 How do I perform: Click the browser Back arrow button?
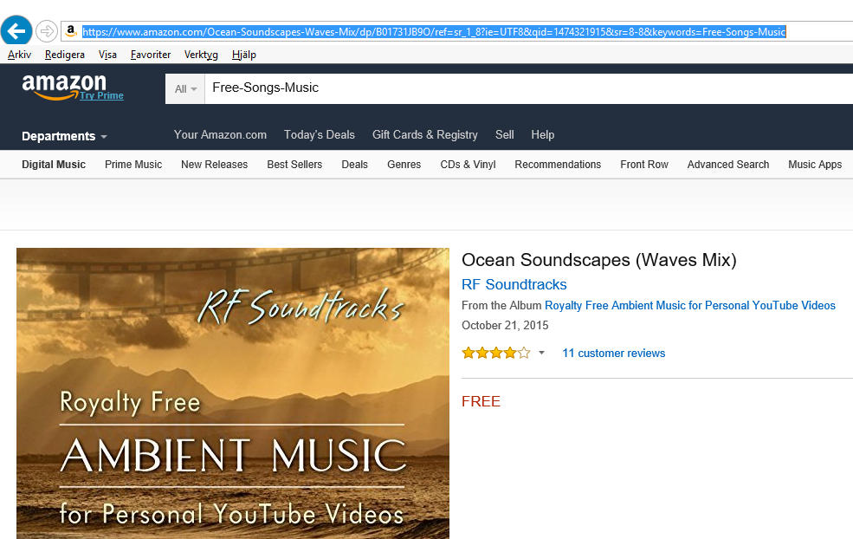coord(16,31)
